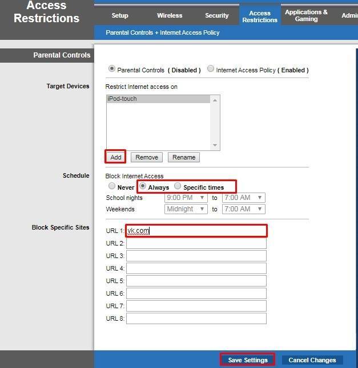The height and width of the screenshot is (368, 358).
Task: Click the URL 7 input field
Action: click(x=196, y=306)
